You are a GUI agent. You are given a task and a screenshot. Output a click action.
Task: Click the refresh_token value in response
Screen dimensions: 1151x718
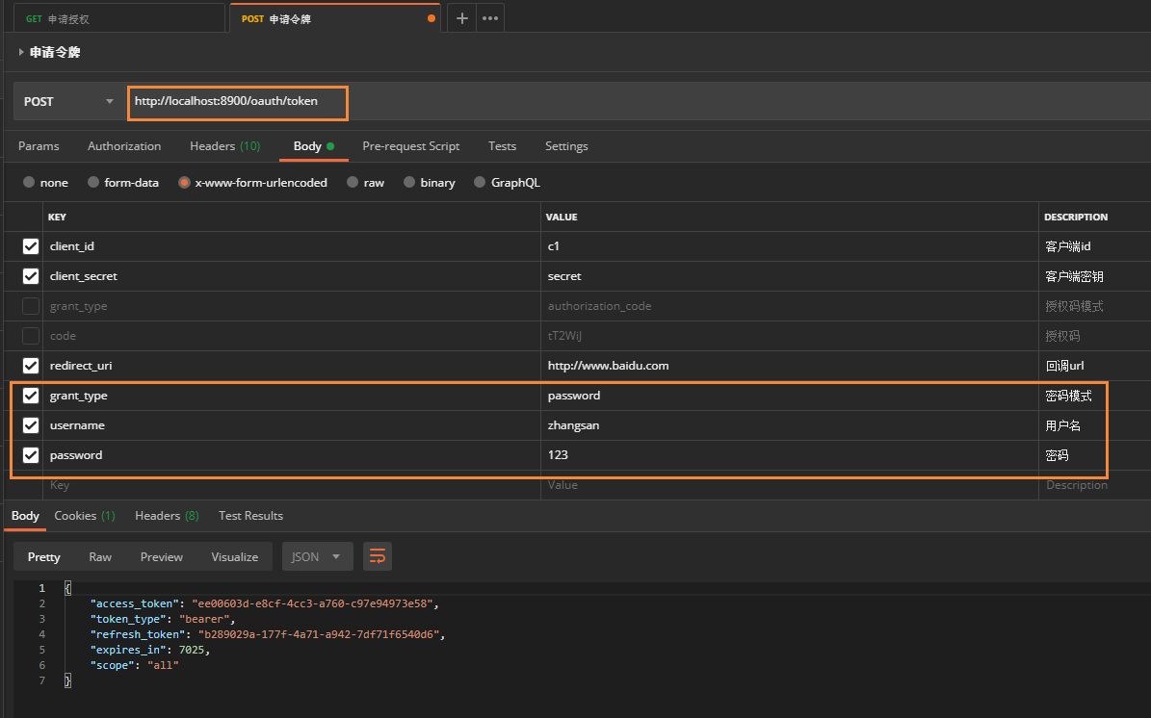[x=320, y=634]
